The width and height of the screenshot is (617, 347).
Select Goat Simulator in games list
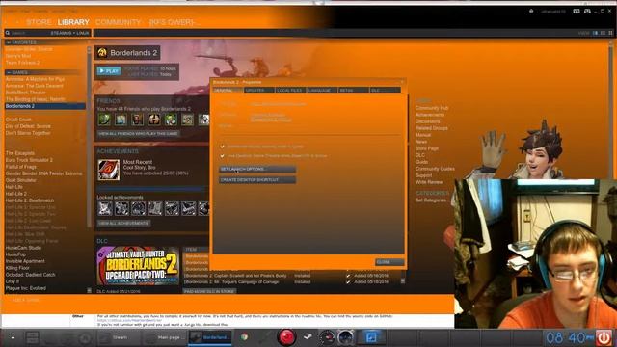coord(20,180)
